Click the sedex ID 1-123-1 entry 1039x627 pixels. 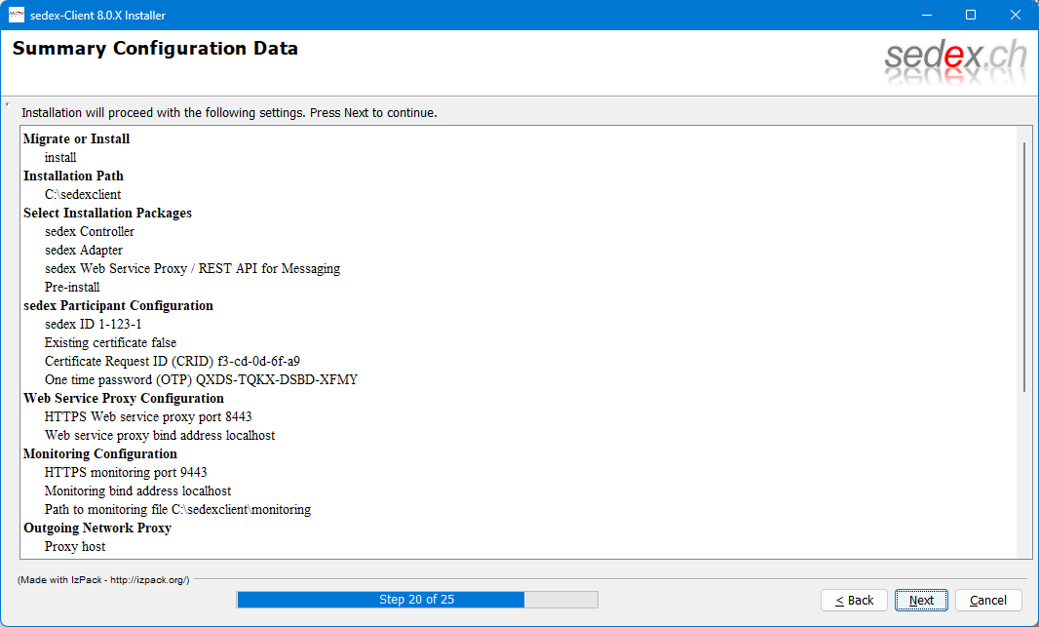click(94, 324)
